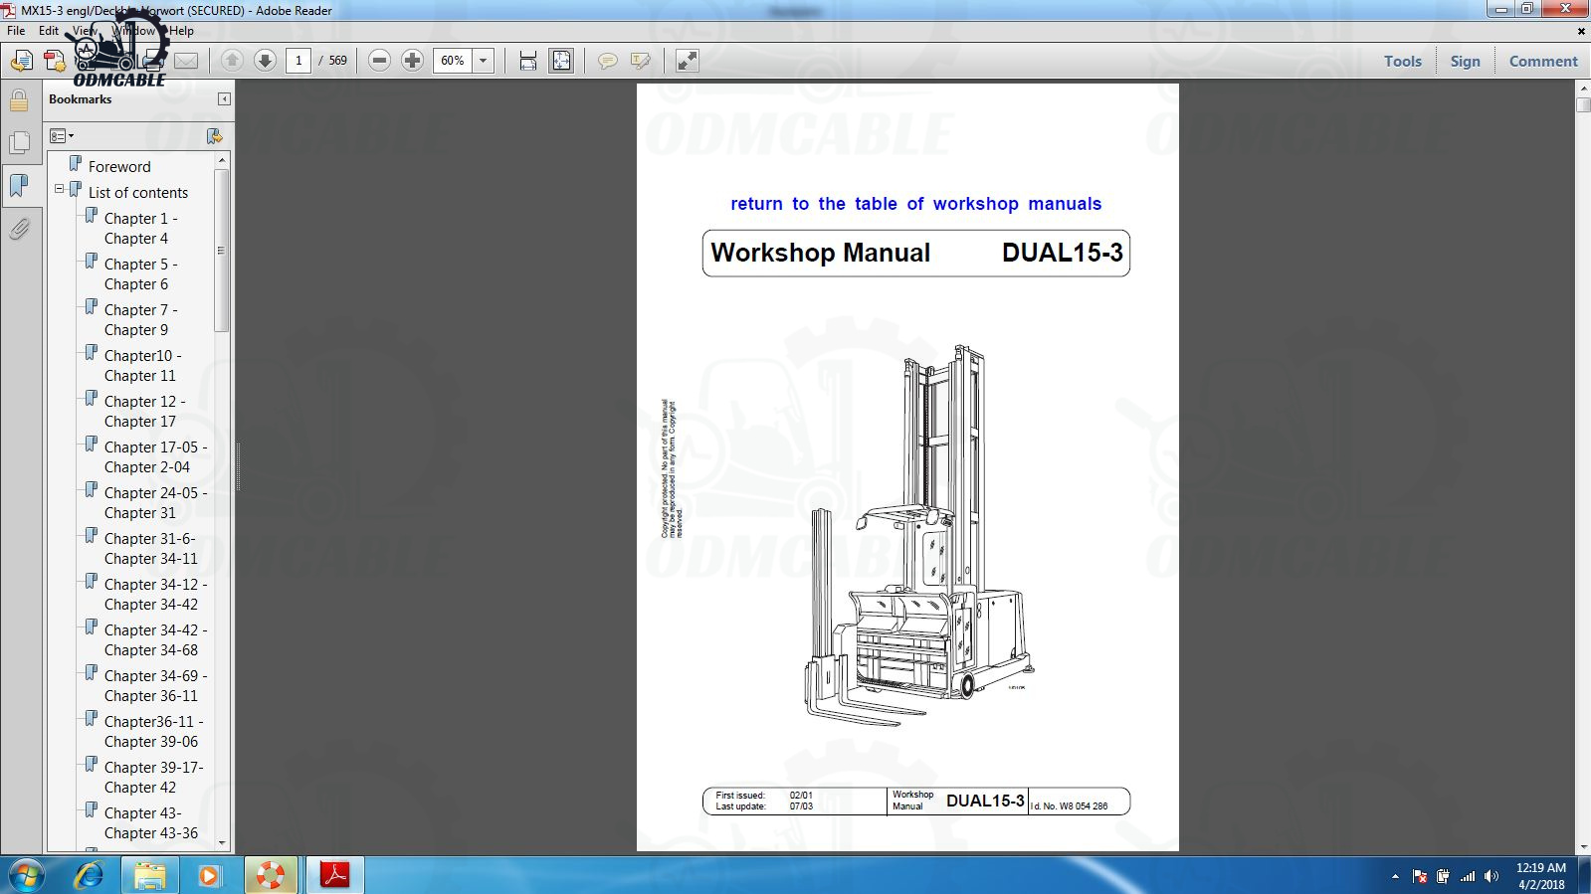1591x894 pixels.
Task: Open media player from taskbar
Action: point(209,875)
